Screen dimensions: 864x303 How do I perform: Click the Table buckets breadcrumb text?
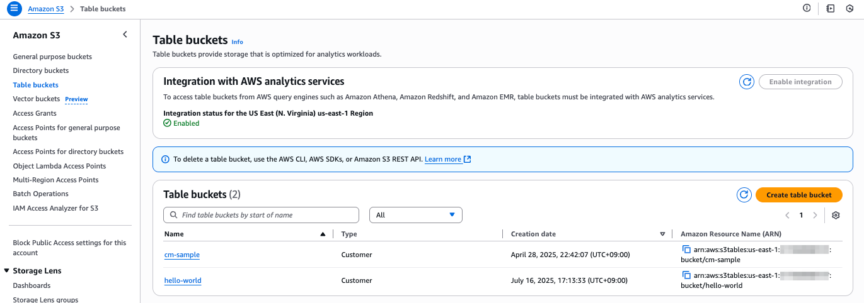click(103, 9)
